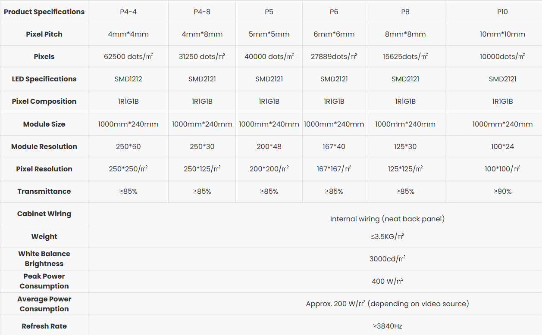Click the 62500 dots/㎡ pixels cell

[x=128, y=56]
